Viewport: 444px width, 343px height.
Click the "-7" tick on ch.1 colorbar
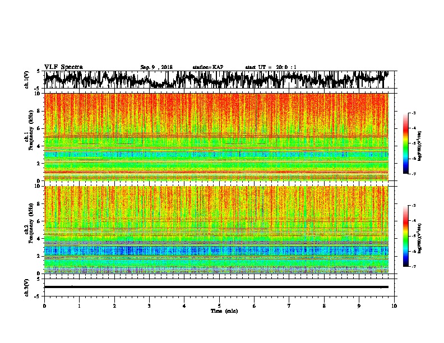tap(413, 174)
